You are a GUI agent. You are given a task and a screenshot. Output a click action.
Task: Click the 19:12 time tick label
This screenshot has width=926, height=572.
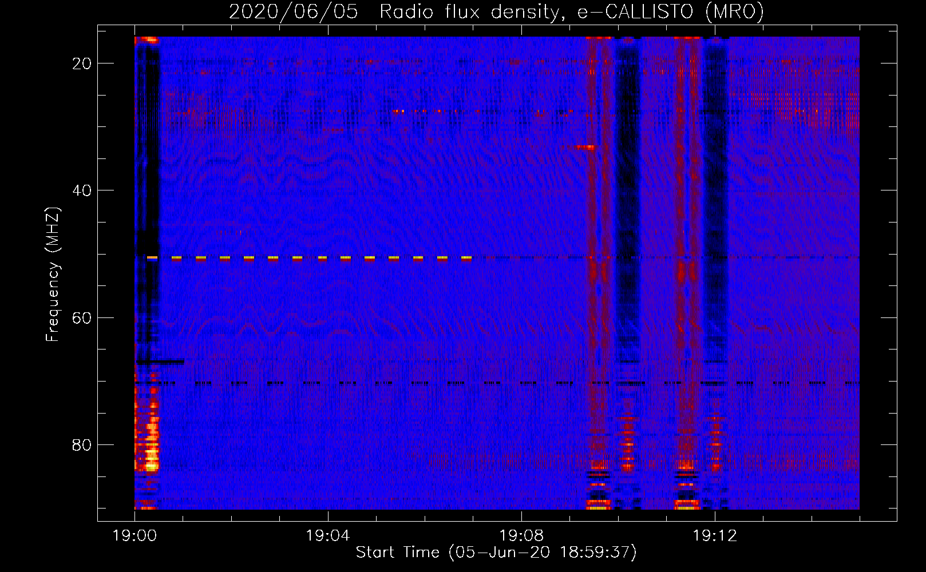(x=715, y=536)
